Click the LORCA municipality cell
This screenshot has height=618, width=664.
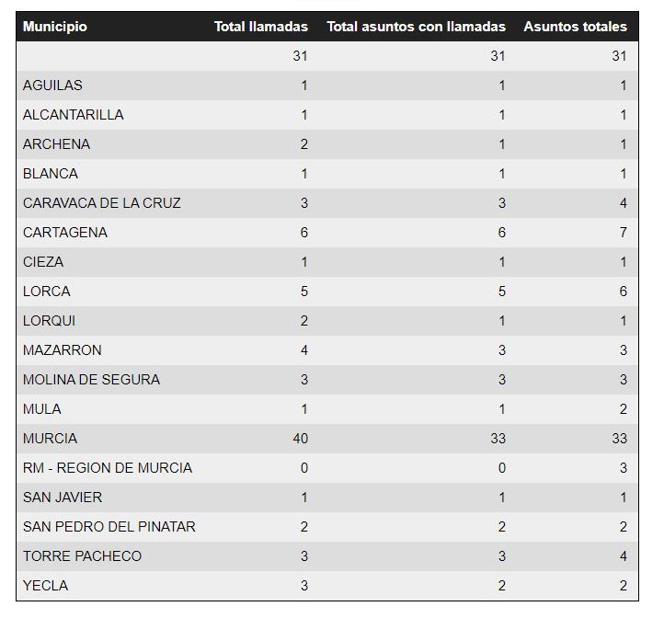tap(47, 292)
